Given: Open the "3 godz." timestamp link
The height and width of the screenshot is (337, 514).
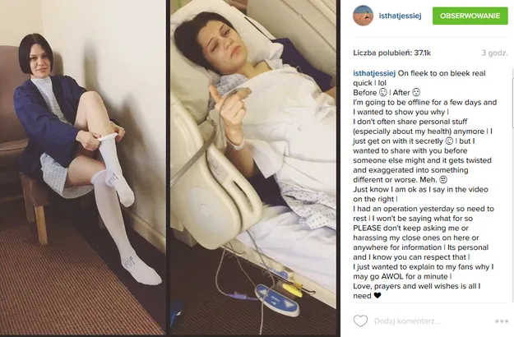Looking at the screenshot, I should click(x=494, y=53).
